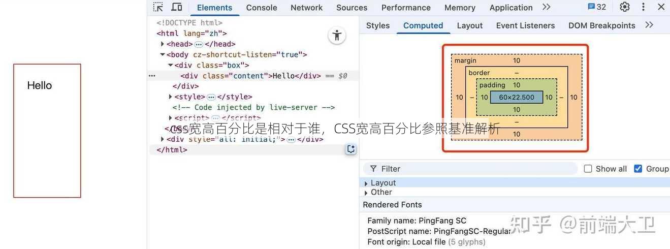Click the border label in box model

click(x=479, y=73)
